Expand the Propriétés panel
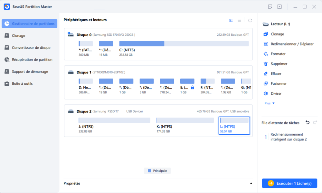Viewport: 322px width, 193px height. point(251,183)
